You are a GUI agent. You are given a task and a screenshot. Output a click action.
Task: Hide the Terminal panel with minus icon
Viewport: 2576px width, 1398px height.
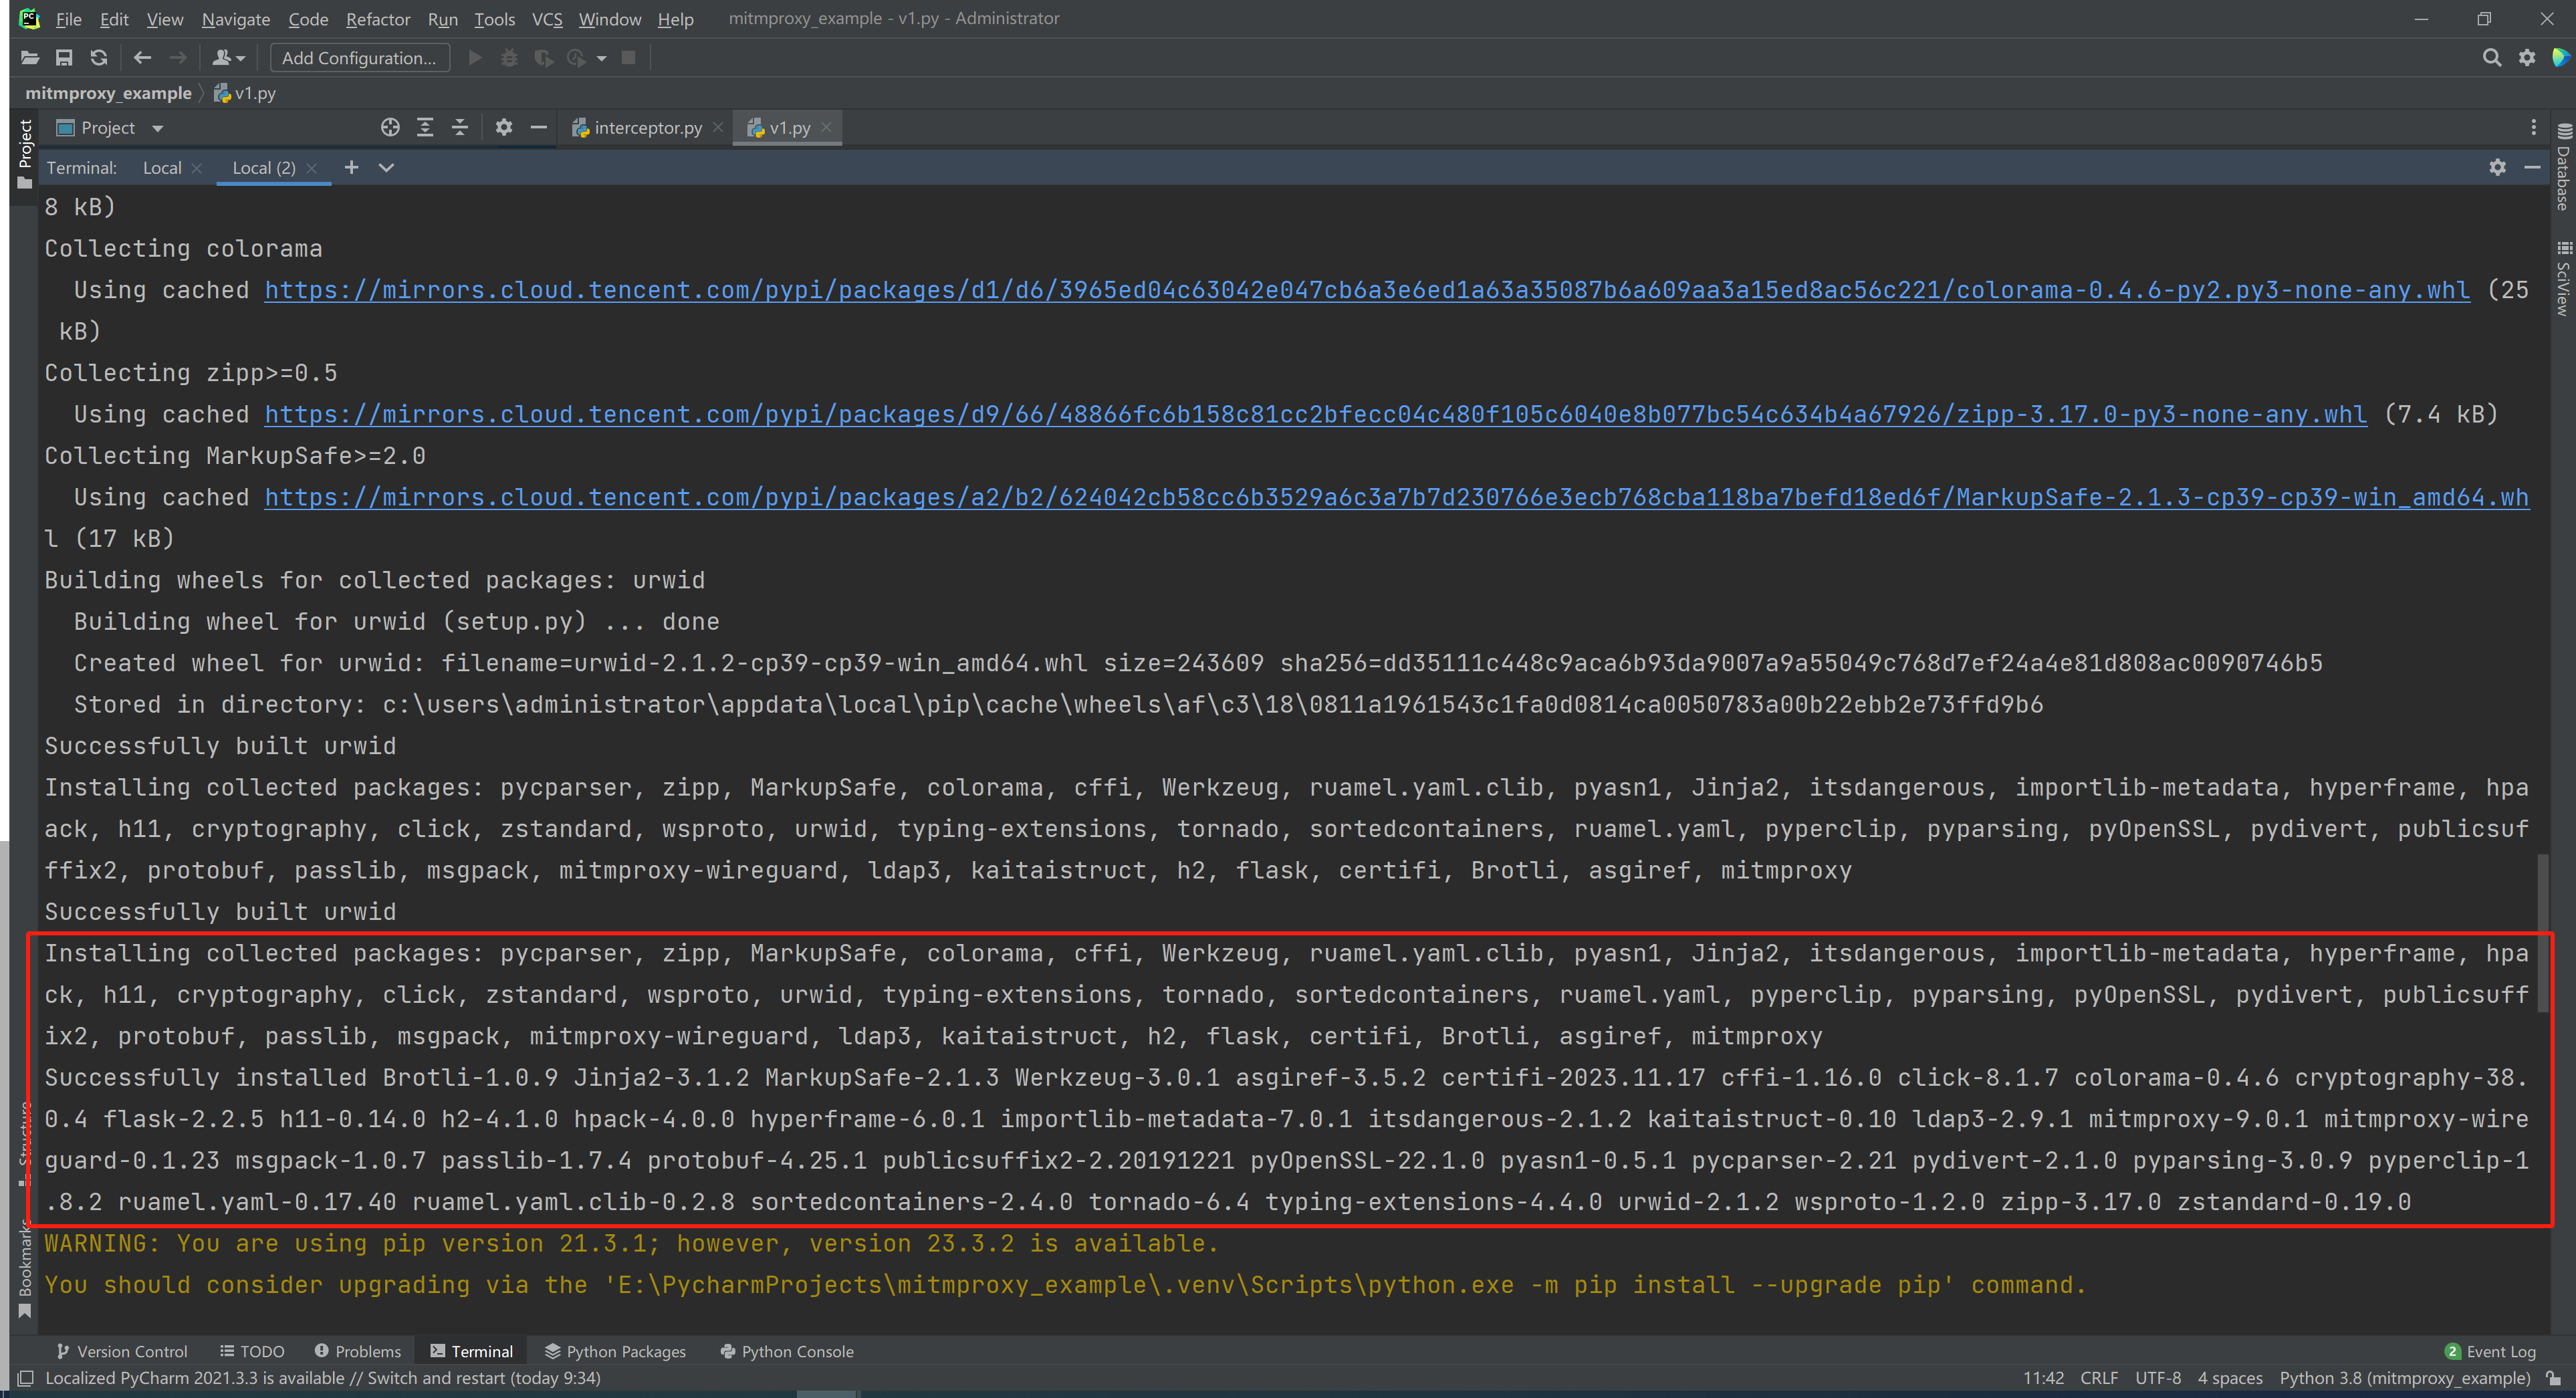click(x=2532, y=167)
